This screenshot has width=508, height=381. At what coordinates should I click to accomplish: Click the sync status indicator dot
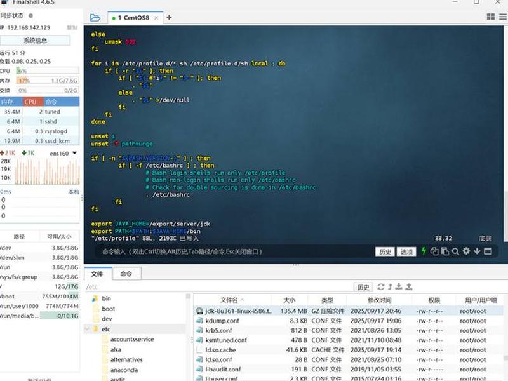tap(30, 15)
